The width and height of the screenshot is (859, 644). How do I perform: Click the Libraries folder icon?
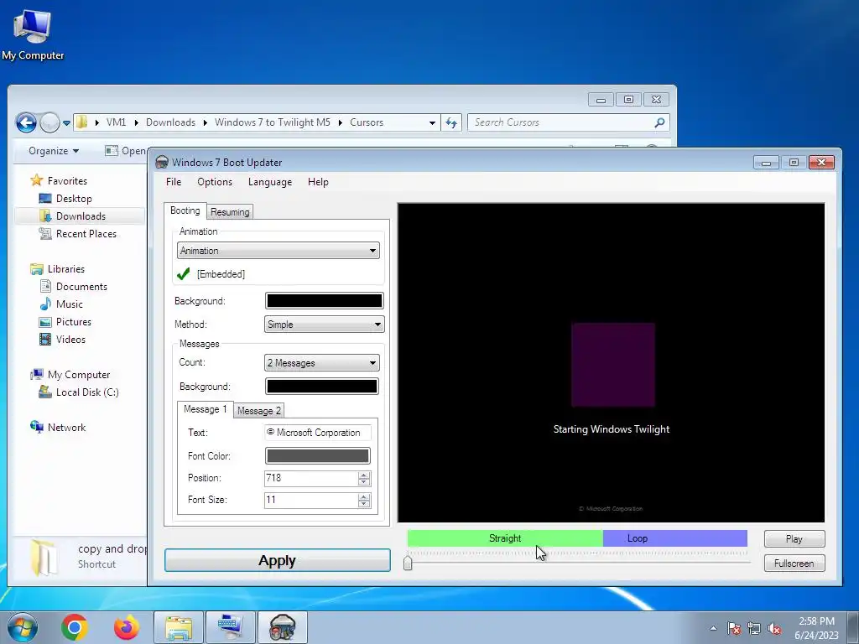(x=37, y=269)
